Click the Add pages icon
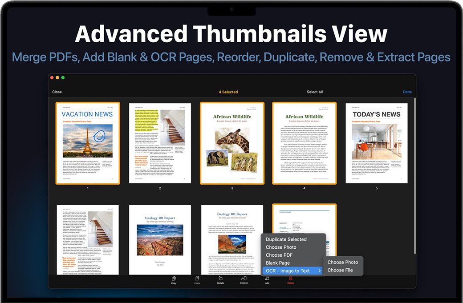The height and width of the screenshot is (303, 463). tap(267, 279)
